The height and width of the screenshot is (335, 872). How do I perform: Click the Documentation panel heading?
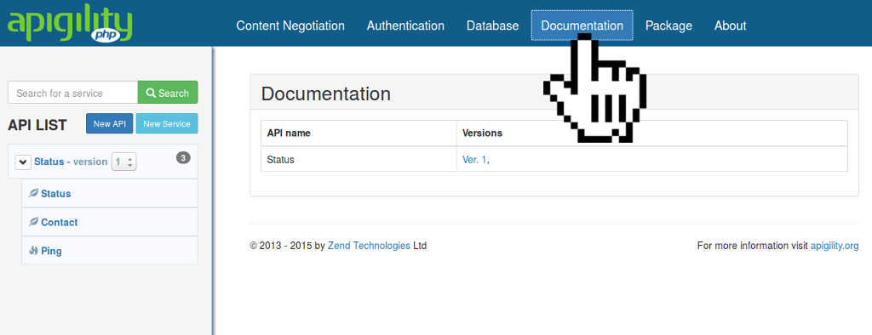(x=326, y=94)
